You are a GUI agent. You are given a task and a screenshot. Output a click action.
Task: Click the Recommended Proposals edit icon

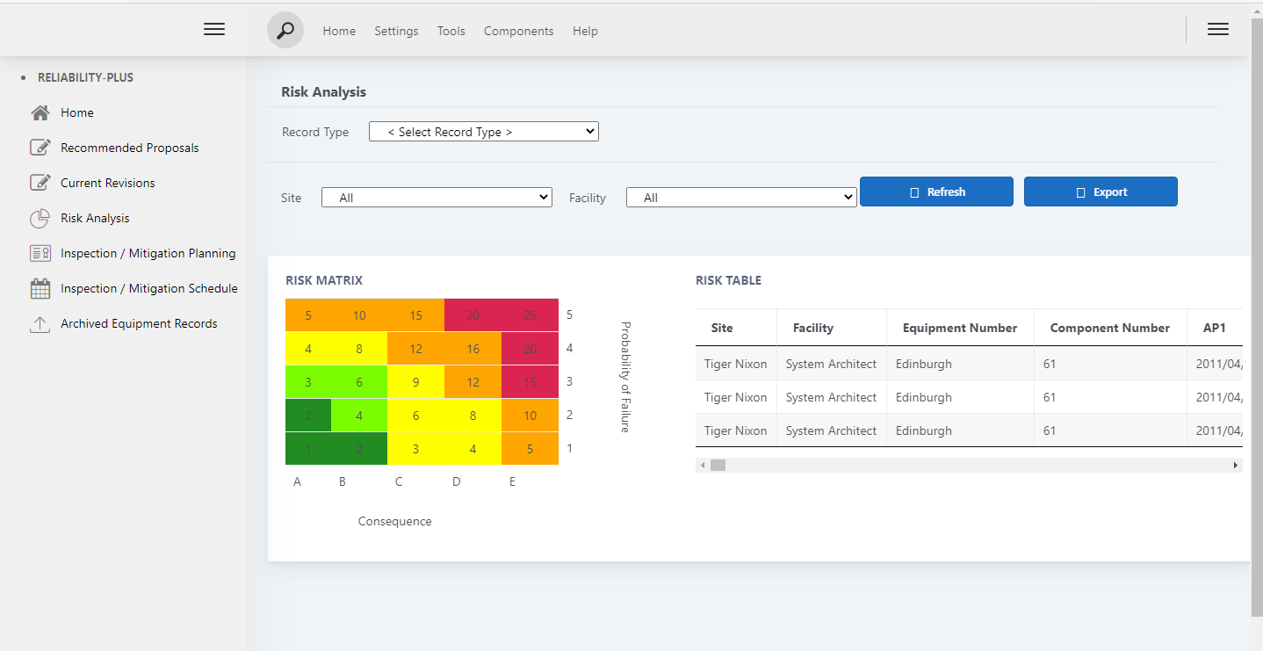click(40, 148)
